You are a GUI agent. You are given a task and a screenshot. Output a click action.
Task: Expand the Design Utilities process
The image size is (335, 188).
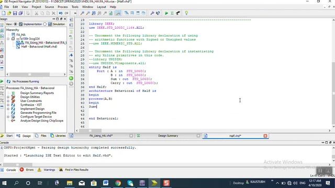[x=8, y=97]
